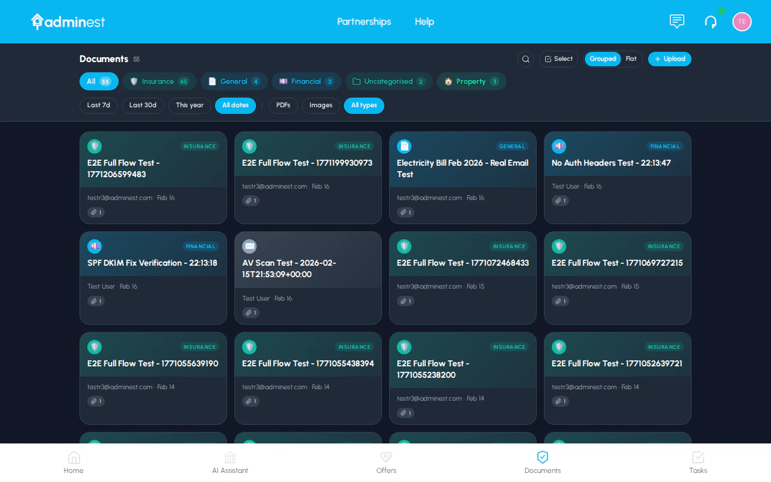The height and width of the screenshot is (482, 771).
Task: Open the chat messages icon
Action: pyautogui.click(x=677, y=22)
